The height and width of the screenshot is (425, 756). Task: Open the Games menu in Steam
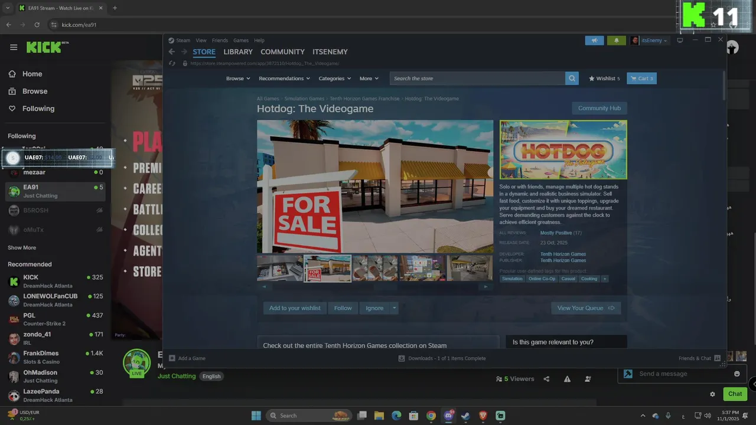pos(241,41)
